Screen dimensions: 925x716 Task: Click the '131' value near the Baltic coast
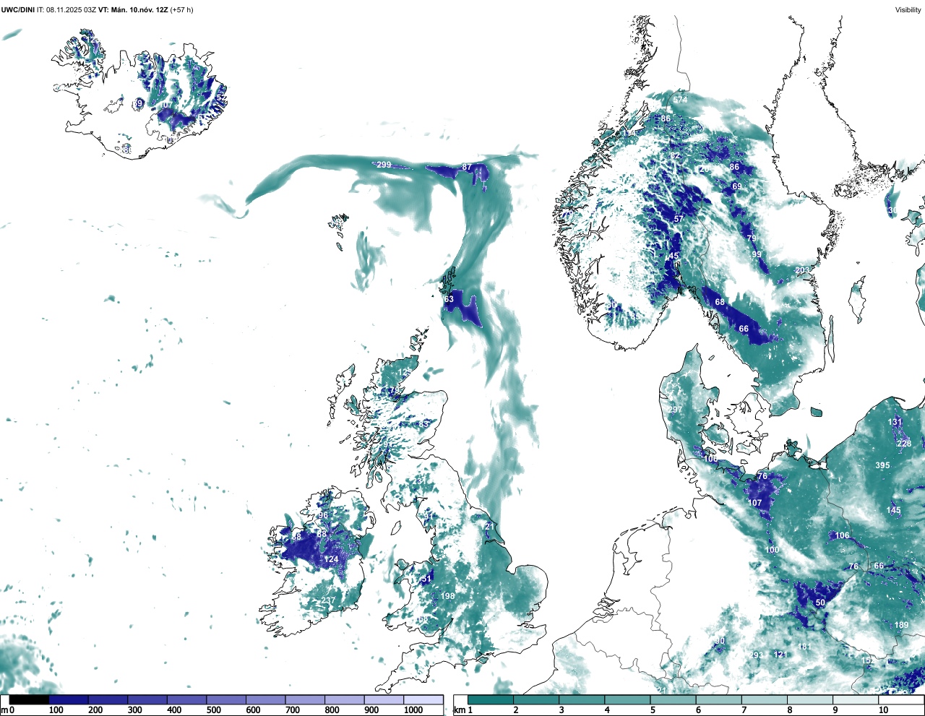(x=895, y=422)
